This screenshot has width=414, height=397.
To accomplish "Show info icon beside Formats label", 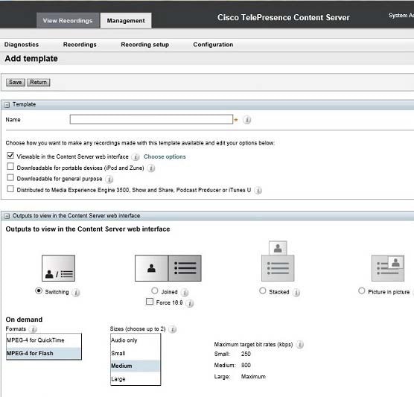I will point(33,329).
